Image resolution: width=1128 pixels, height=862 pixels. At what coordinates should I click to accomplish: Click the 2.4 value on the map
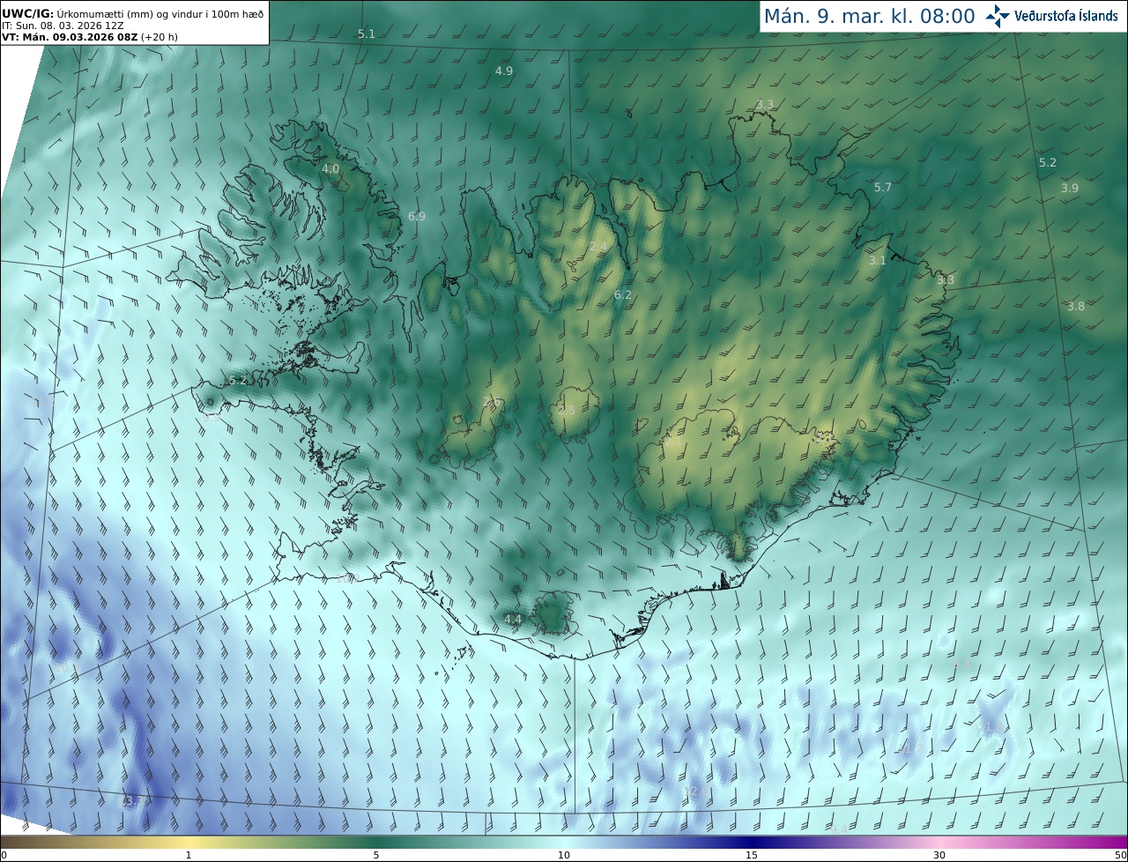click(598, 246)
